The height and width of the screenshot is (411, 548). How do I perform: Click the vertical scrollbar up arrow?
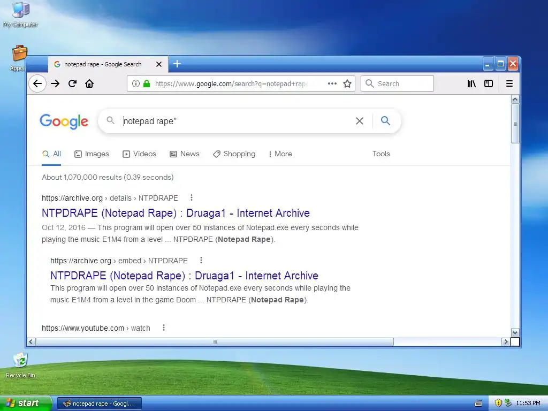pos(515,99)
